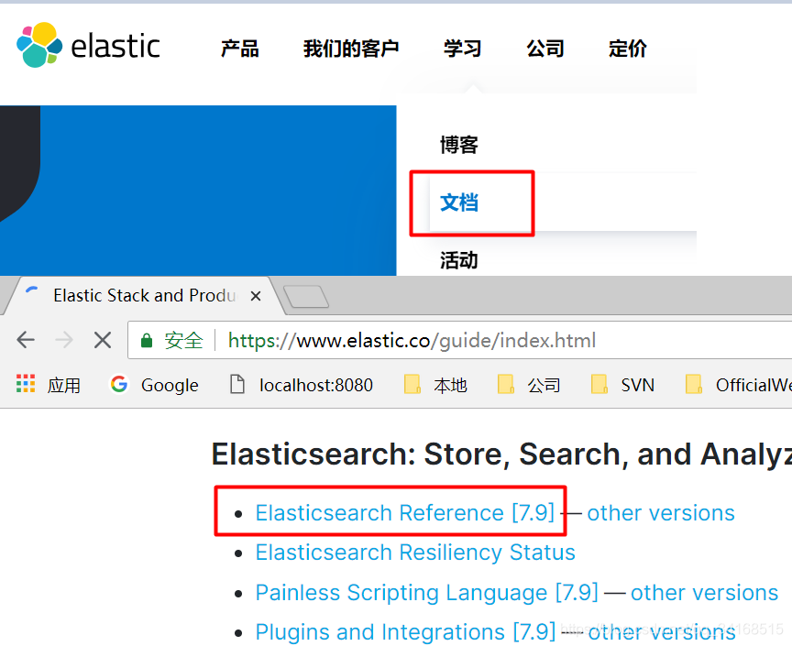Click the Elasticsearch: Store, Search heading
This screenshot has height=646, width=792.
tap(501, 454)
